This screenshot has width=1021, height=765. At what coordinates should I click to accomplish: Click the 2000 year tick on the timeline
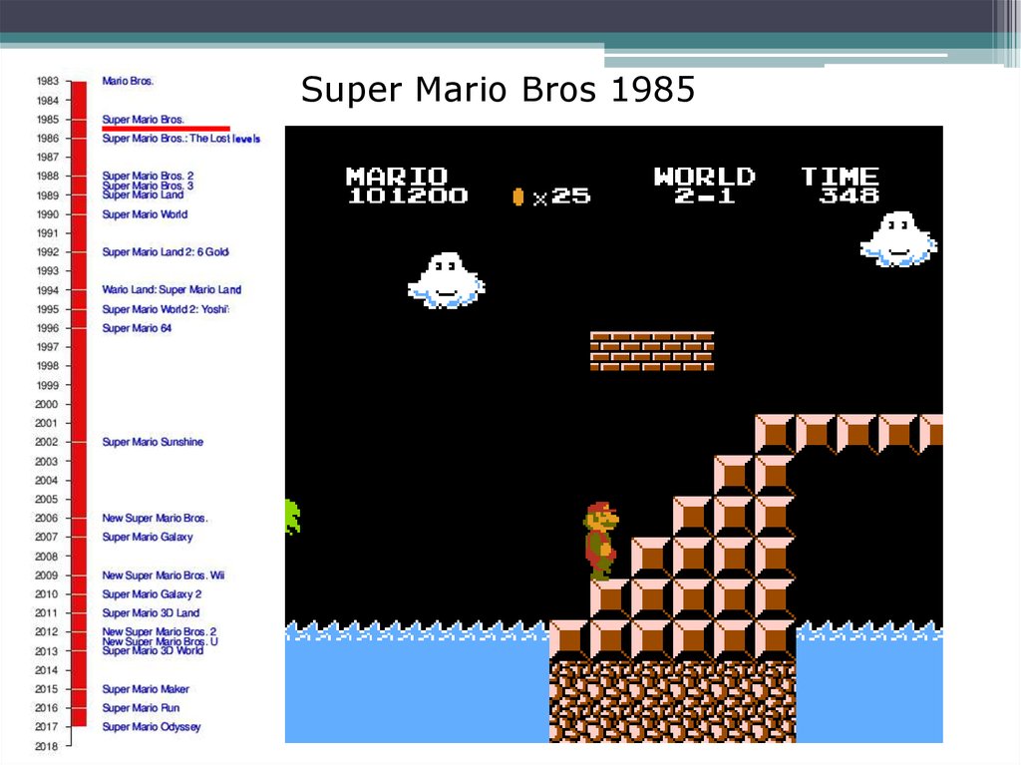pos(48,404)
